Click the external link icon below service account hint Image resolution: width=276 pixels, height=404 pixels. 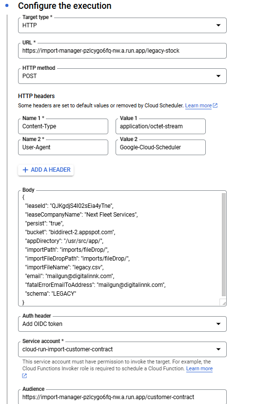click(24, 376)
